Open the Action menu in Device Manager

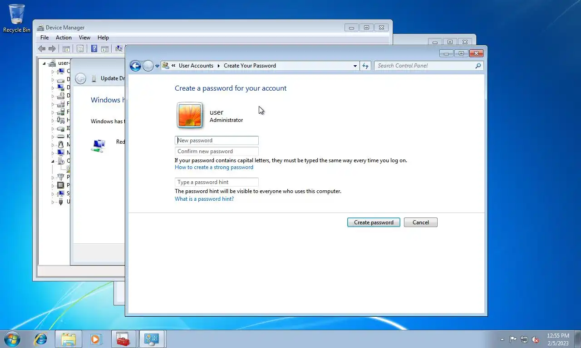pyautogui.click(x=64, y=38)
